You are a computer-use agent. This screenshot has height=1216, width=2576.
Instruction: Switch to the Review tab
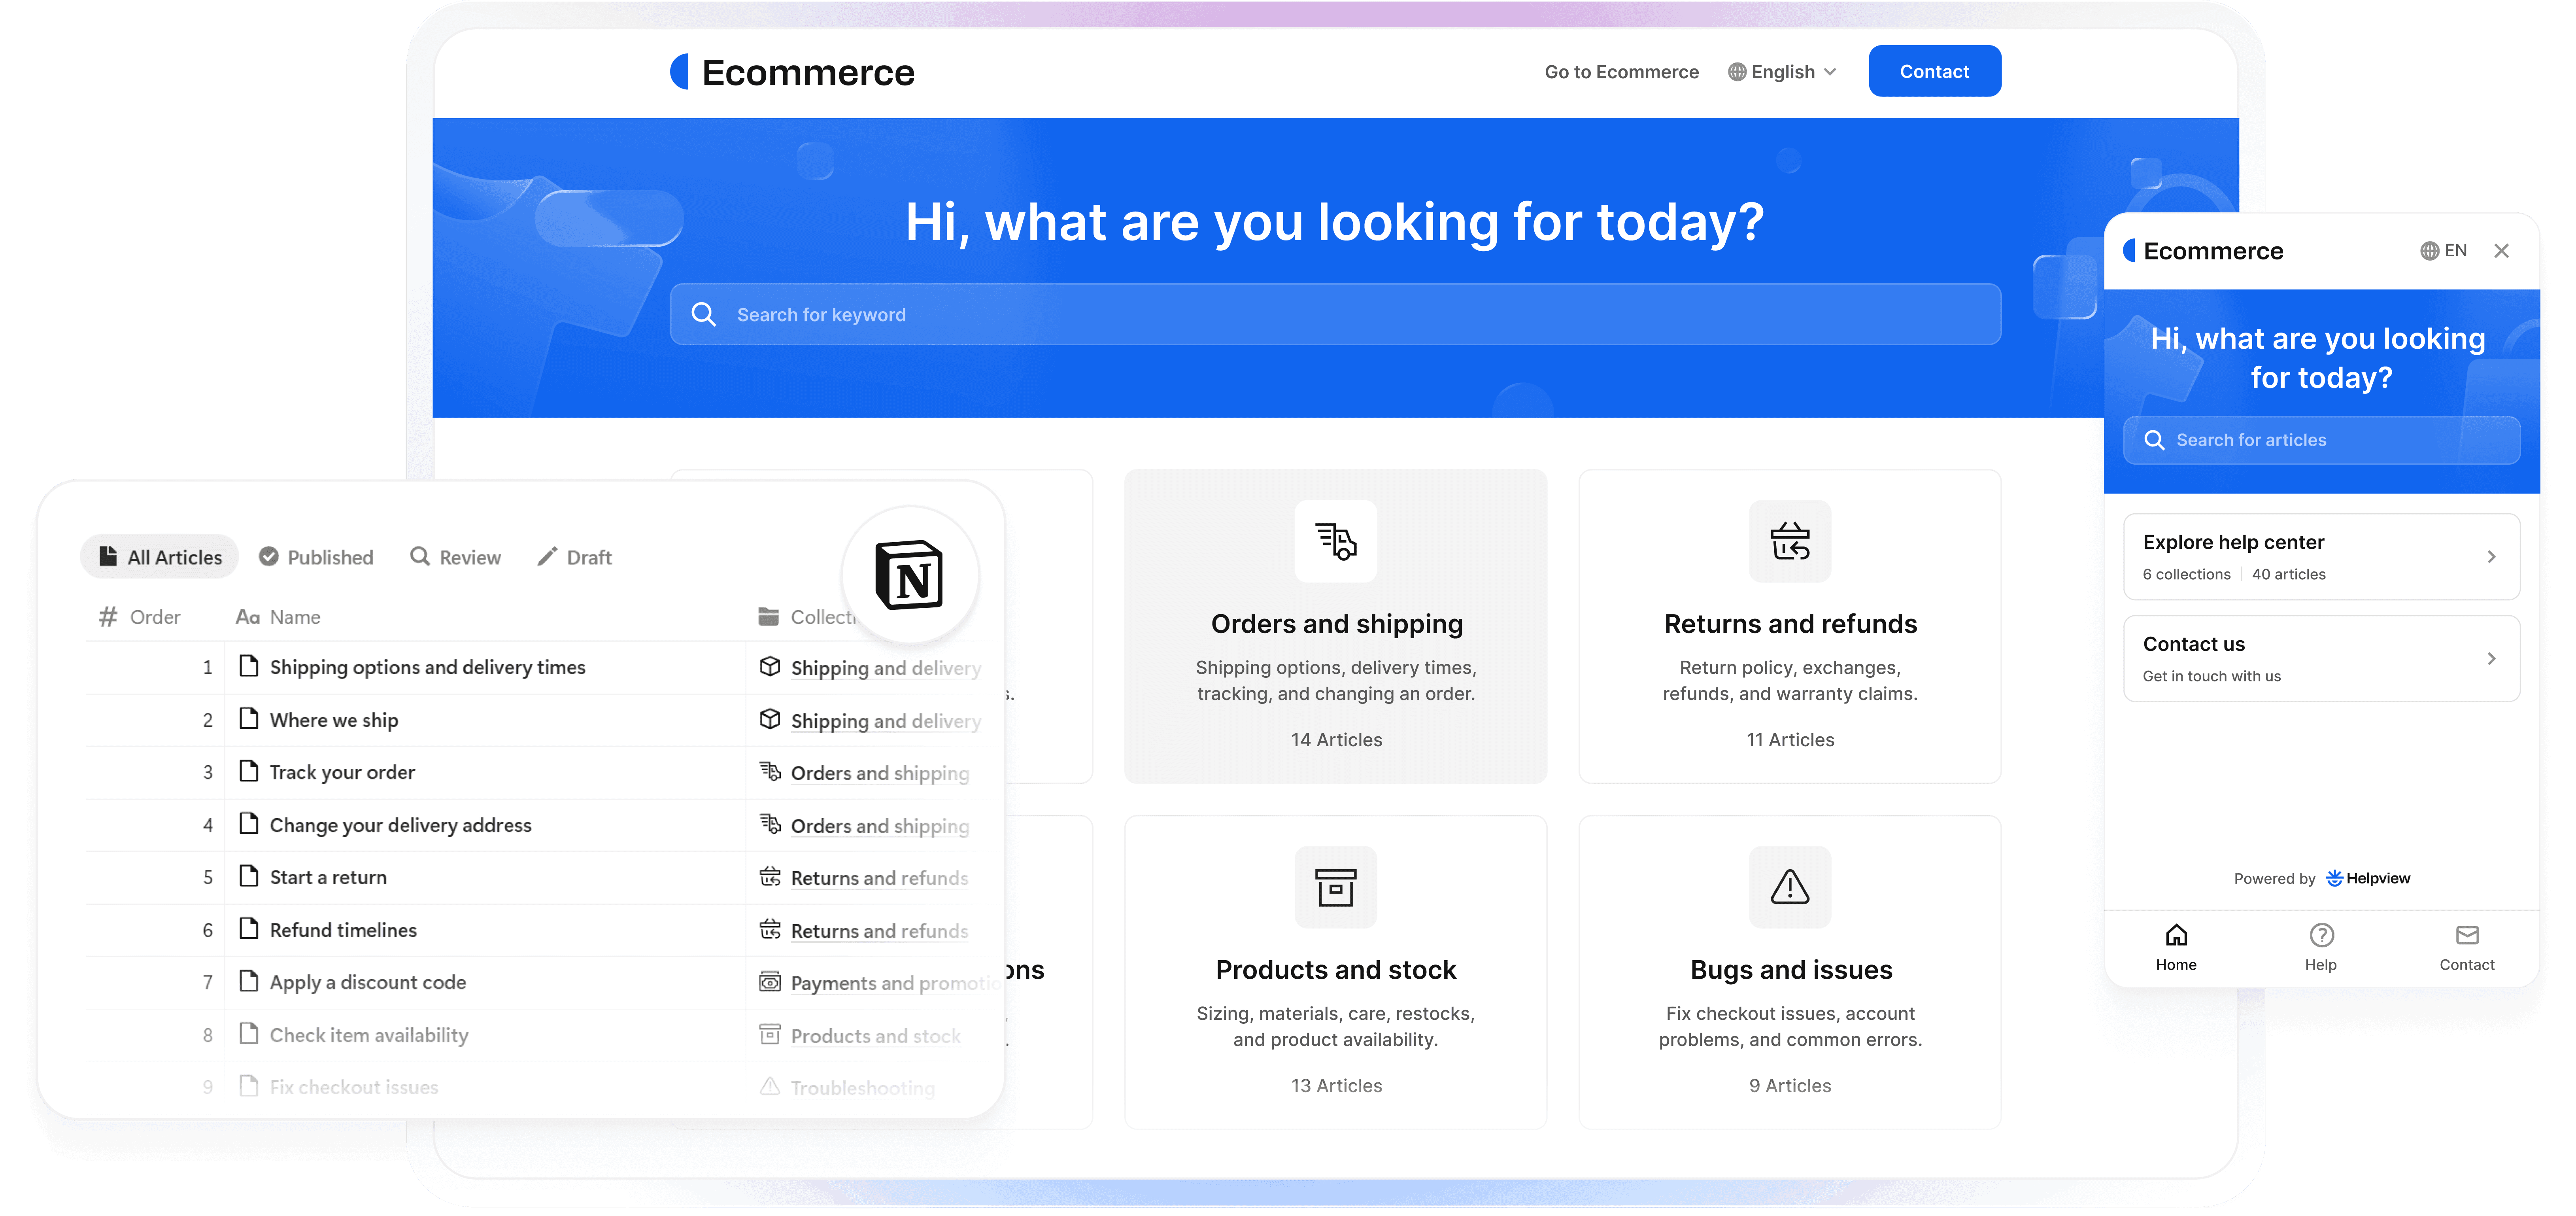click(x=456, y=557)
